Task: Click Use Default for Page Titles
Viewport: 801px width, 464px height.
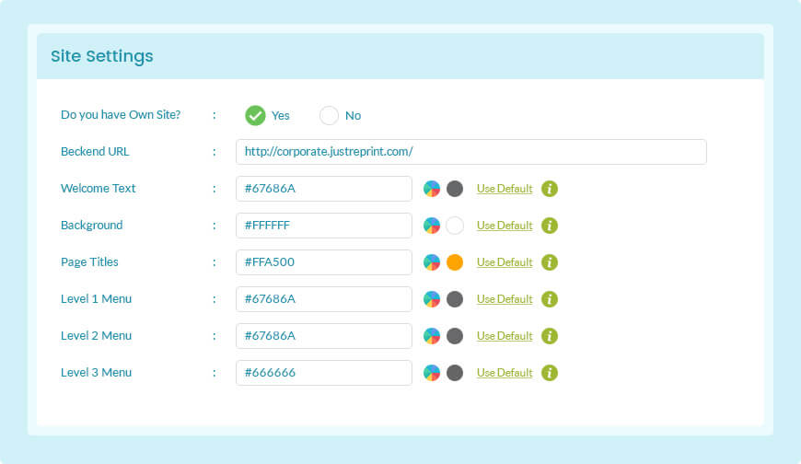Action: (x=505, y=262)
